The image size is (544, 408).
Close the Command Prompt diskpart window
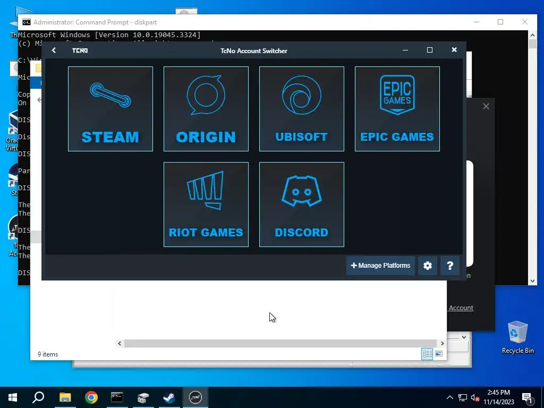525,22
